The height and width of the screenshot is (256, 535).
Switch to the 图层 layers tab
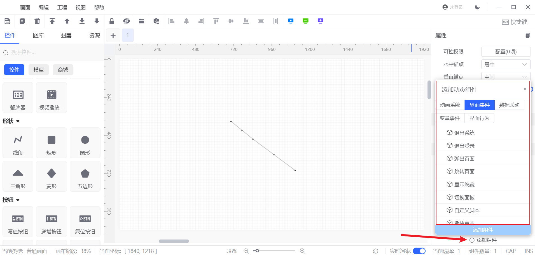tap(66, 35)
